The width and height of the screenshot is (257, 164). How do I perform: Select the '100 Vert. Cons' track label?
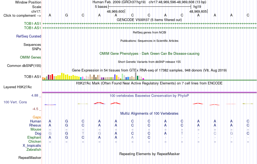point(15,102)
